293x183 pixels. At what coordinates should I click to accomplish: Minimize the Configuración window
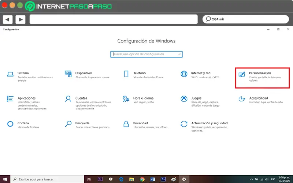268,30
